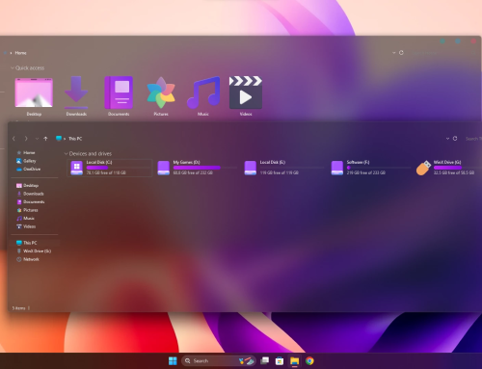
Task: Open Videos folder in Quick access
Action: click(x=246, y=96)
